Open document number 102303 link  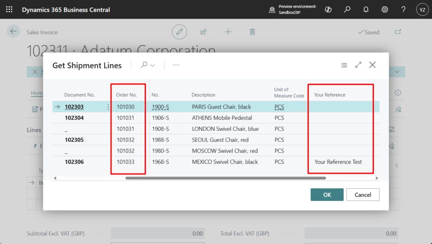pyautogui.click(x=74, y=107)
